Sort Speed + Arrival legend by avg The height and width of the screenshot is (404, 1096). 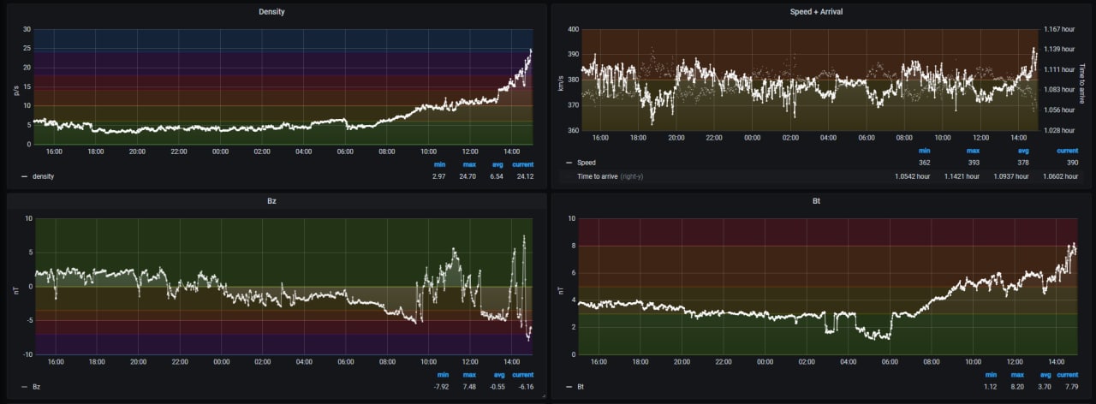(1022, 150)
